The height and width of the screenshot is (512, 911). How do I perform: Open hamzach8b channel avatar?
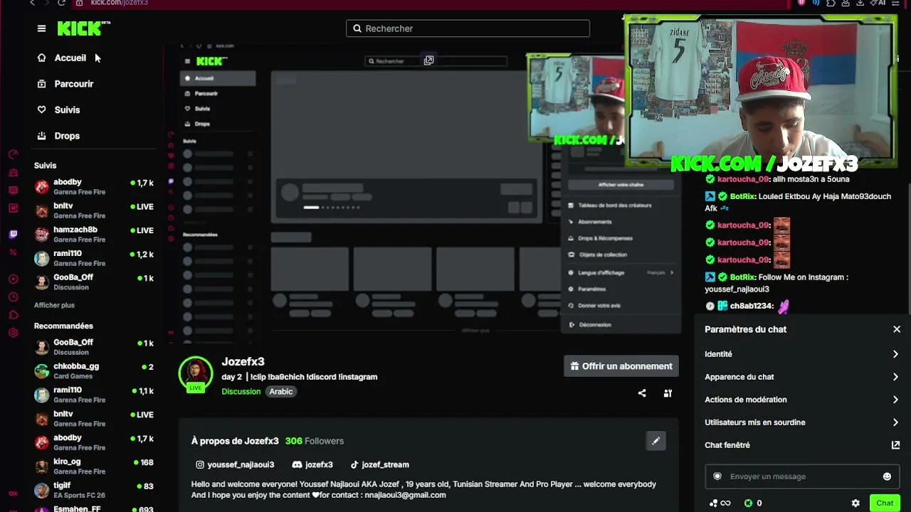pyautogui.click(x=42, y=234)
